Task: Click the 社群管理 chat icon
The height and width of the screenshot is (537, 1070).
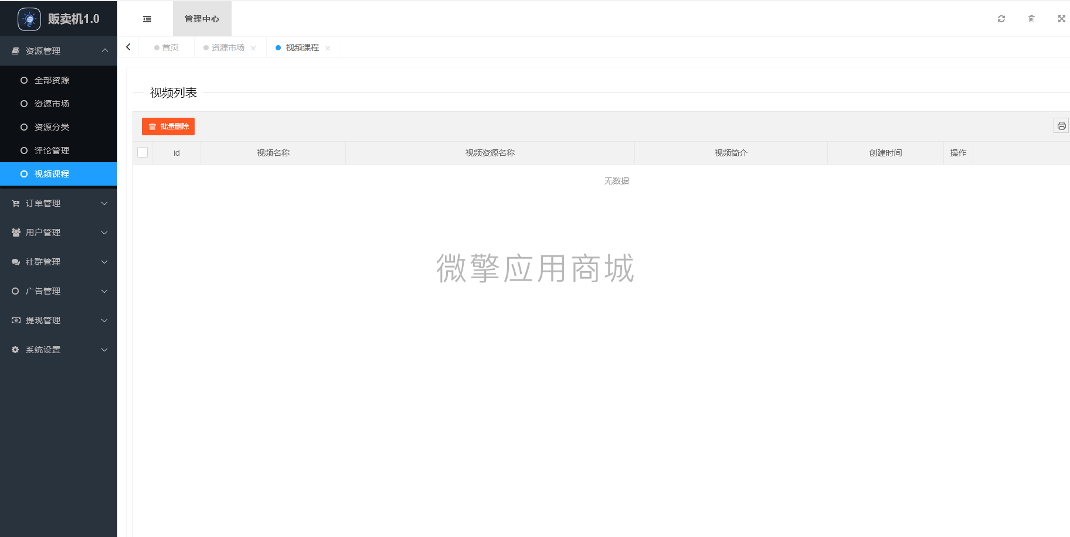Action: point(16,262)
